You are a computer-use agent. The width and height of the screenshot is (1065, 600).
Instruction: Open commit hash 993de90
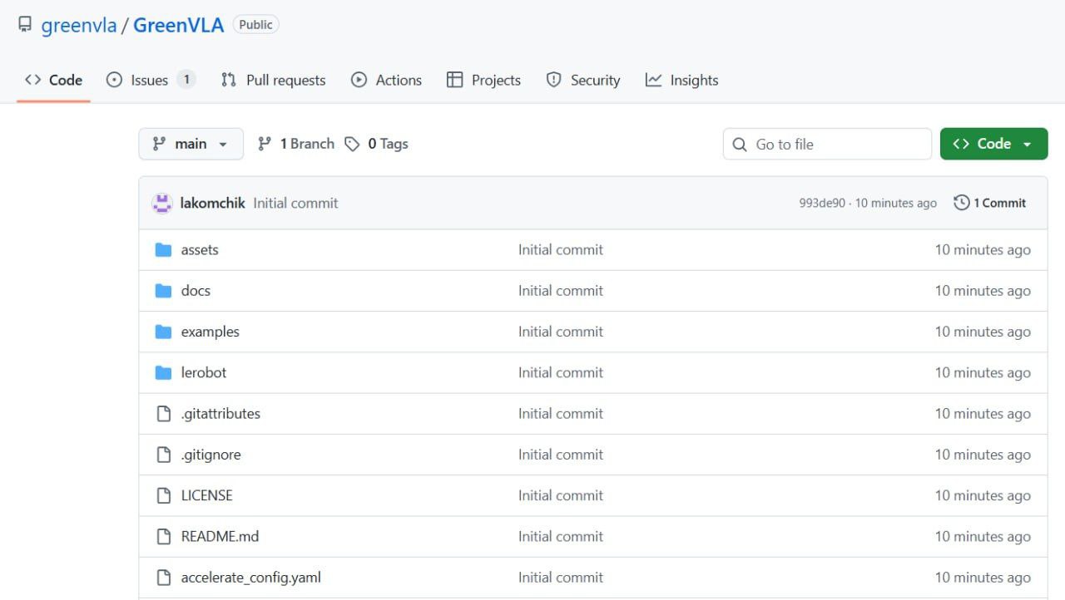click(822, 203)
